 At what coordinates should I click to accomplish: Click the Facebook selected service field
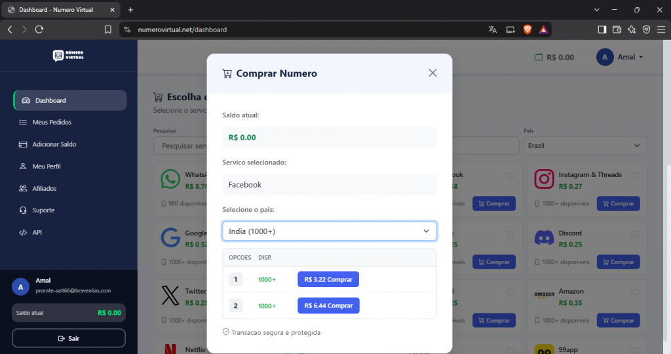click(329, 184)
